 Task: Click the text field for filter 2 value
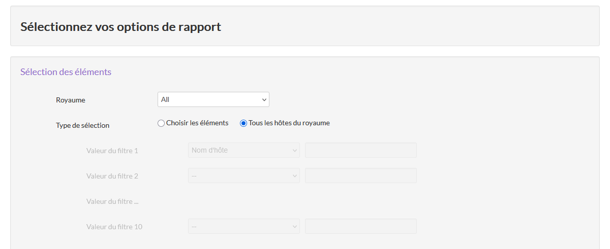(360, 175)
